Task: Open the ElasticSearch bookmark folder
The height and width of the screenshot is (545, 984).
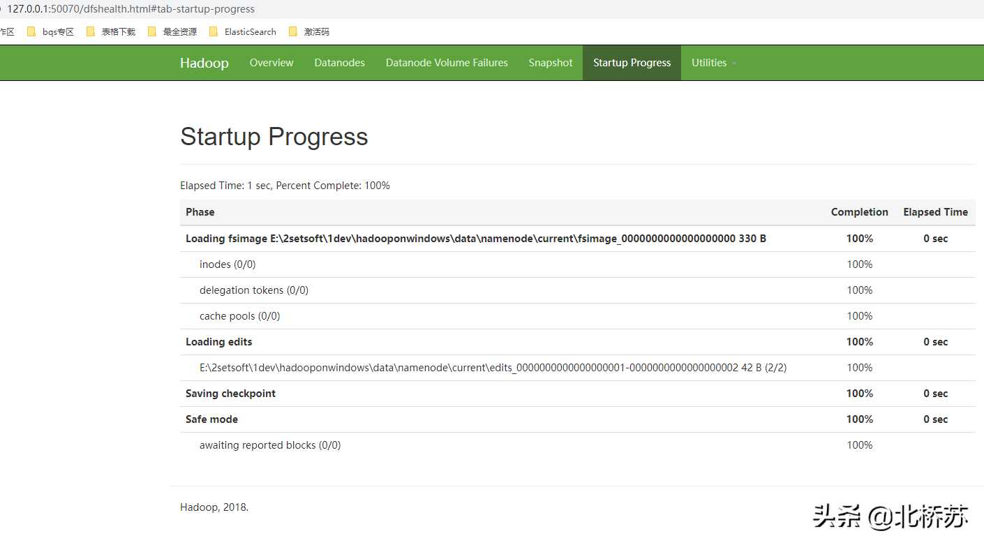Action: 243,31
